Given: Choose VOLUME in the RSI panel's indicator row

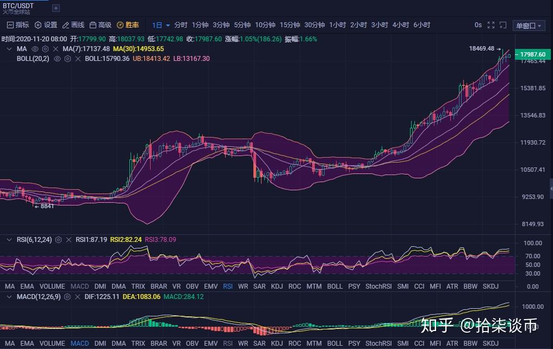Looking at the screenshot, I should tap(52, 286).
